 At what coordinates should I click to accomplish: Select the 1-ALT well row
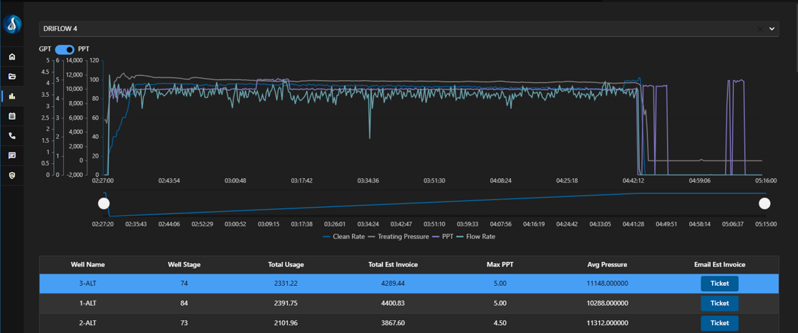pyautogui.click(x=87, y=303)
